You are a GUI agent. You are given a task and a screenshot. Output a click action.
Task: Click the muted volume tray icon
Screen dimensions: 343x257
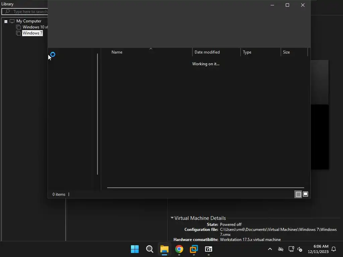coord(300,249)
